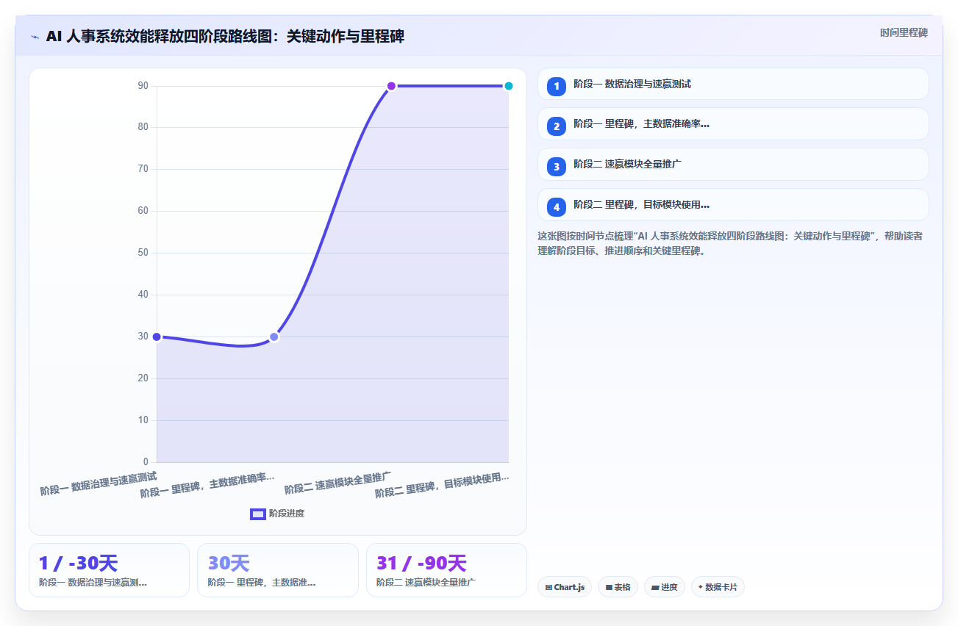This screenshot has height=626, width=958.
Task: Click the 时间里程碑 label at top right
Action: (x=904, y=33)
